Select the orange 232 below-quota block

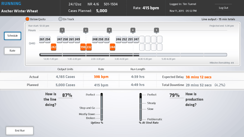tap(89, 47)
